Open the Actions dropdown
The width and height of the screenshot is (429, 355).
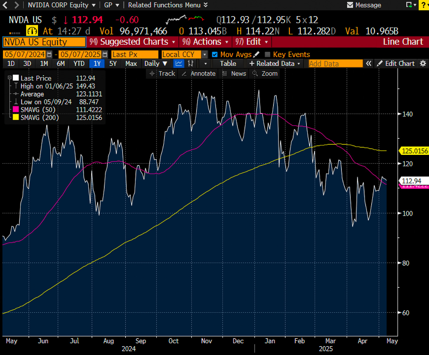pyautogui.click(x=205, y=42)
